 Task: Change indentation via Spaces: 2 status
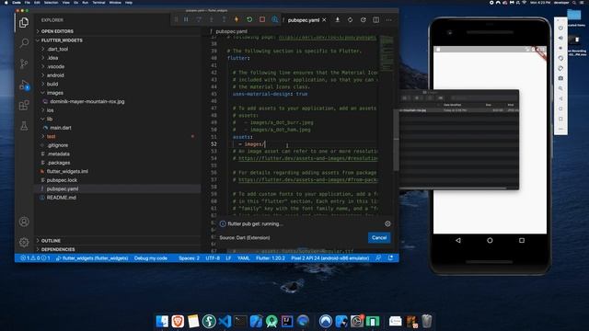pos(189,258)
